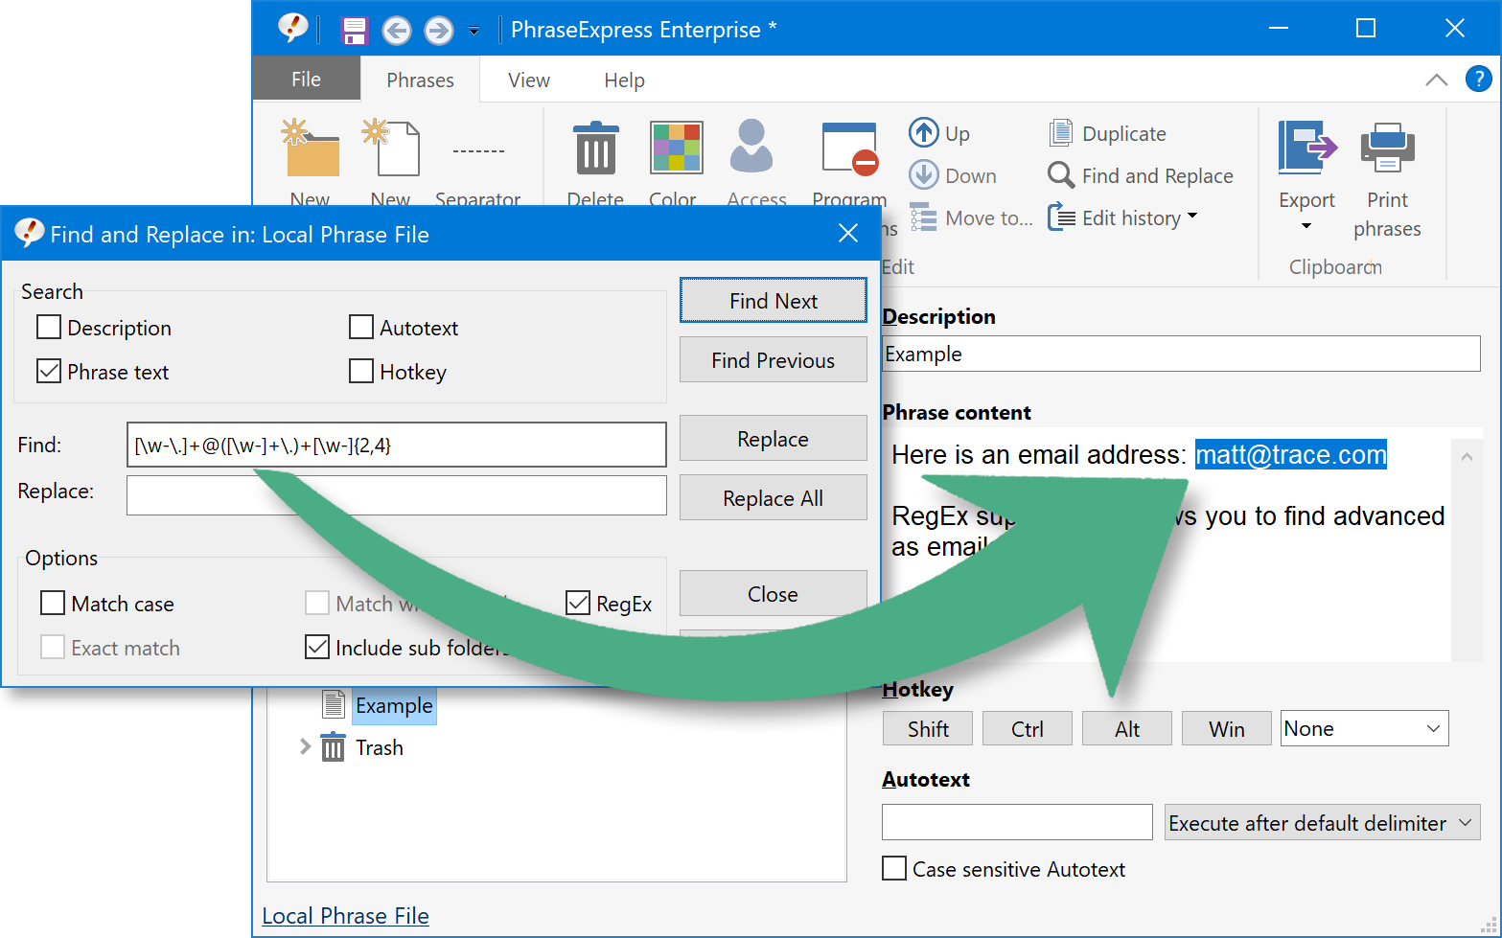The height and width of the screenshot is (938, 1502).
Task: Click the Find Previous button
Action: point(774,360)
